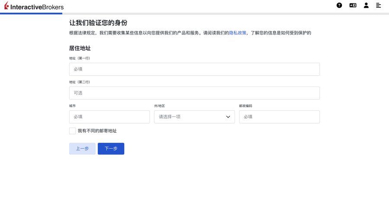Open the user account profile icon
The image size is (389, 211).
(366, 5)
